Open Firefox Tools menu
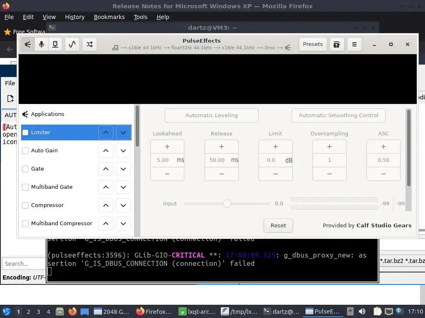Viewport: 425px width, 318px height. (140, 17)
